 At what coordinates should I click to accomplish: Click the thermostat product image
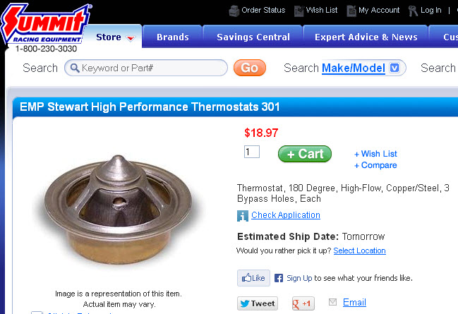click(119, 209)
